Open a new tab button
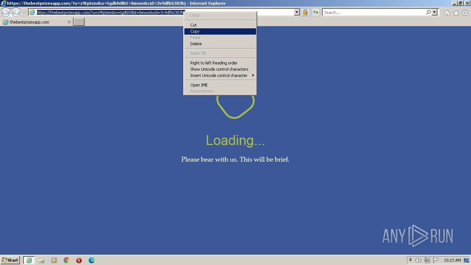Screen dimensions: 471x265 tap(79, 22)
